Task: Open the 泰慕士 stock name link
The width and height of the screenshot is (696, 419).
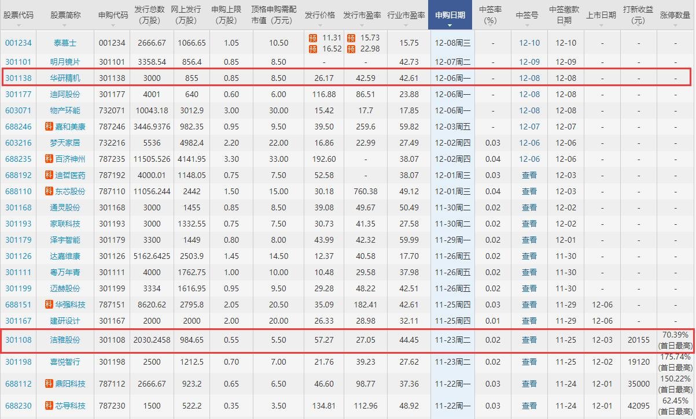Action: pyautogui.click(x=65, y=43)
